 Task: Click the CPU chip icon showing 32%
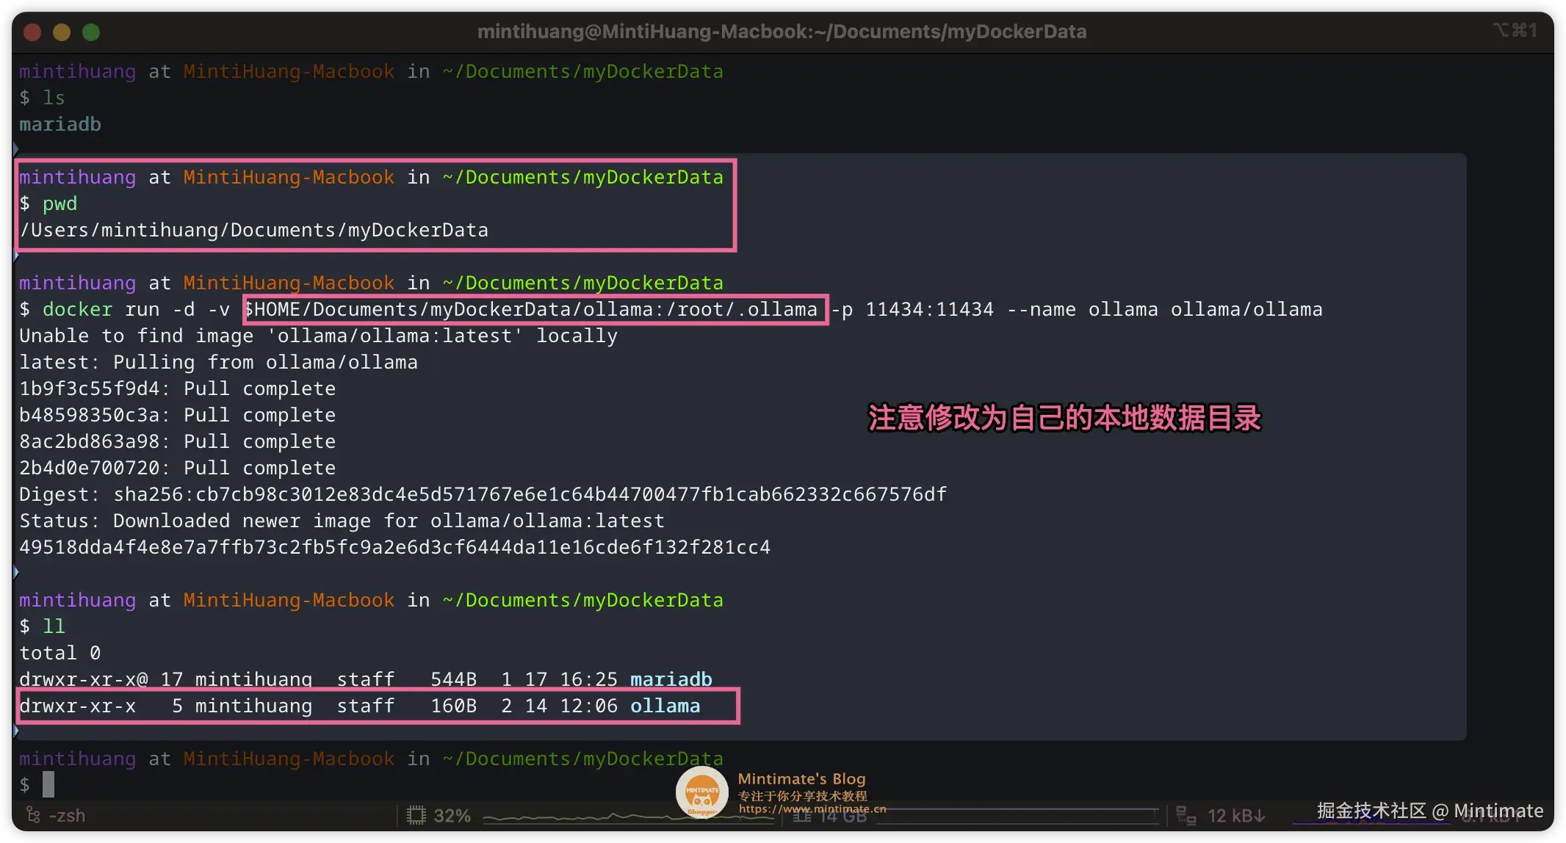tap(416, 815)
